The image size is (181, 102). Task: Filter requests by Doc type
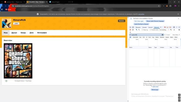(x=140, y=37)
